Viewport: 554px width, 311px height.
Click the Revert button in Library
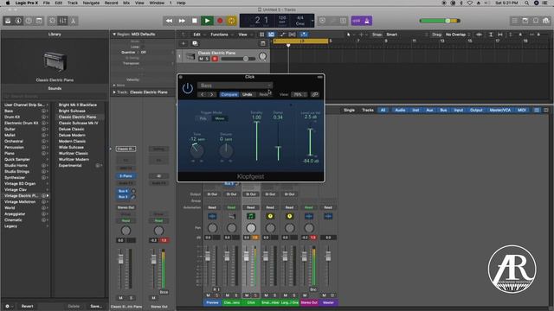coord(27,306)
